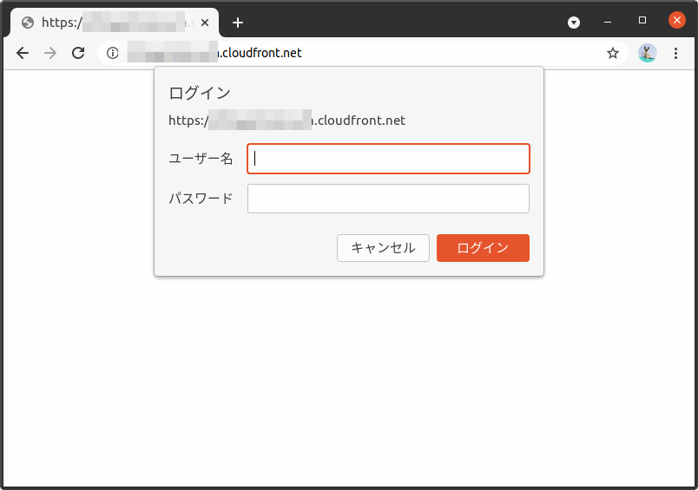Viewport: 698px width, 490px height.
Task: Open the tab search dropdown arrow
Action: pos(574,23)
